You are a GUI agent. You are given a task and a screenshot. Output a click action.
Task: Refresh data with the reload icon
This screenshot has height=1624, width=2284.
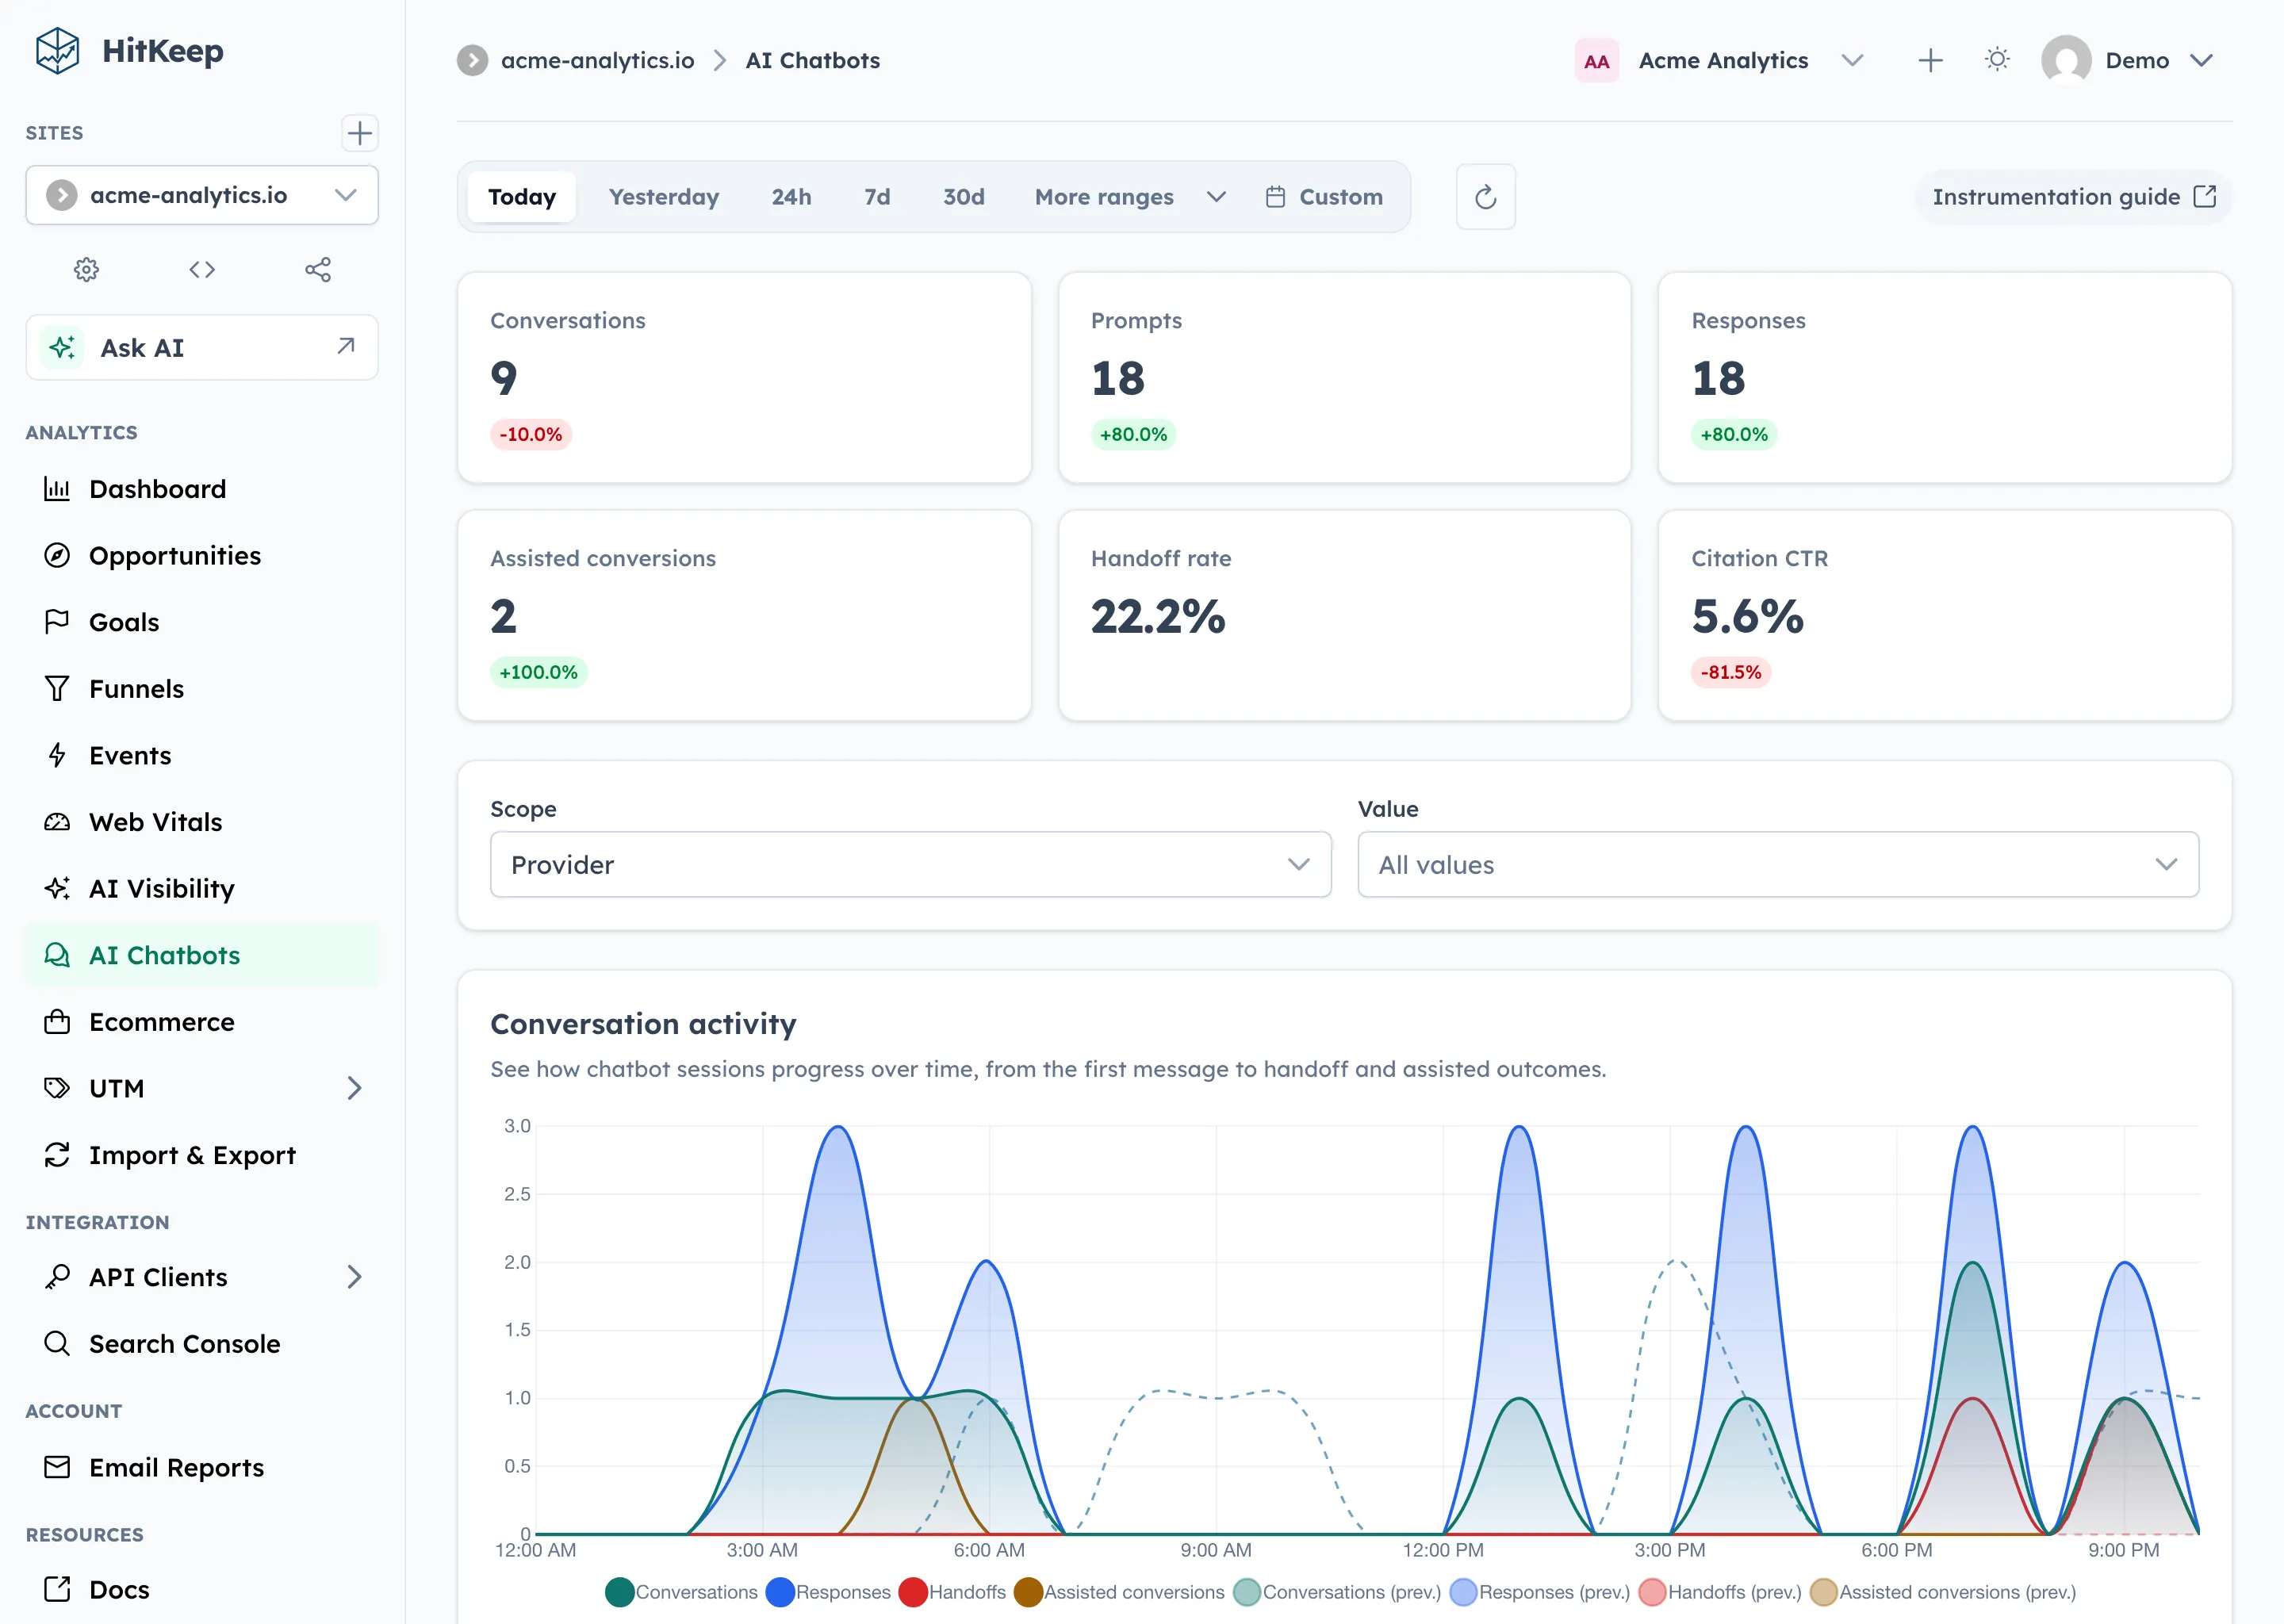click(1486, 197)
